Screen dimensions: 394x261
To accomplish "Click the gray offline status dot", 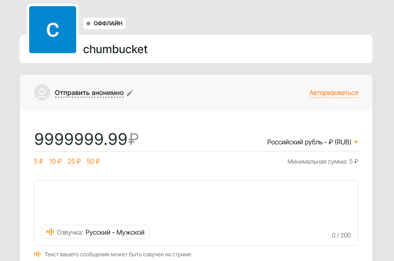I will 88,24.
